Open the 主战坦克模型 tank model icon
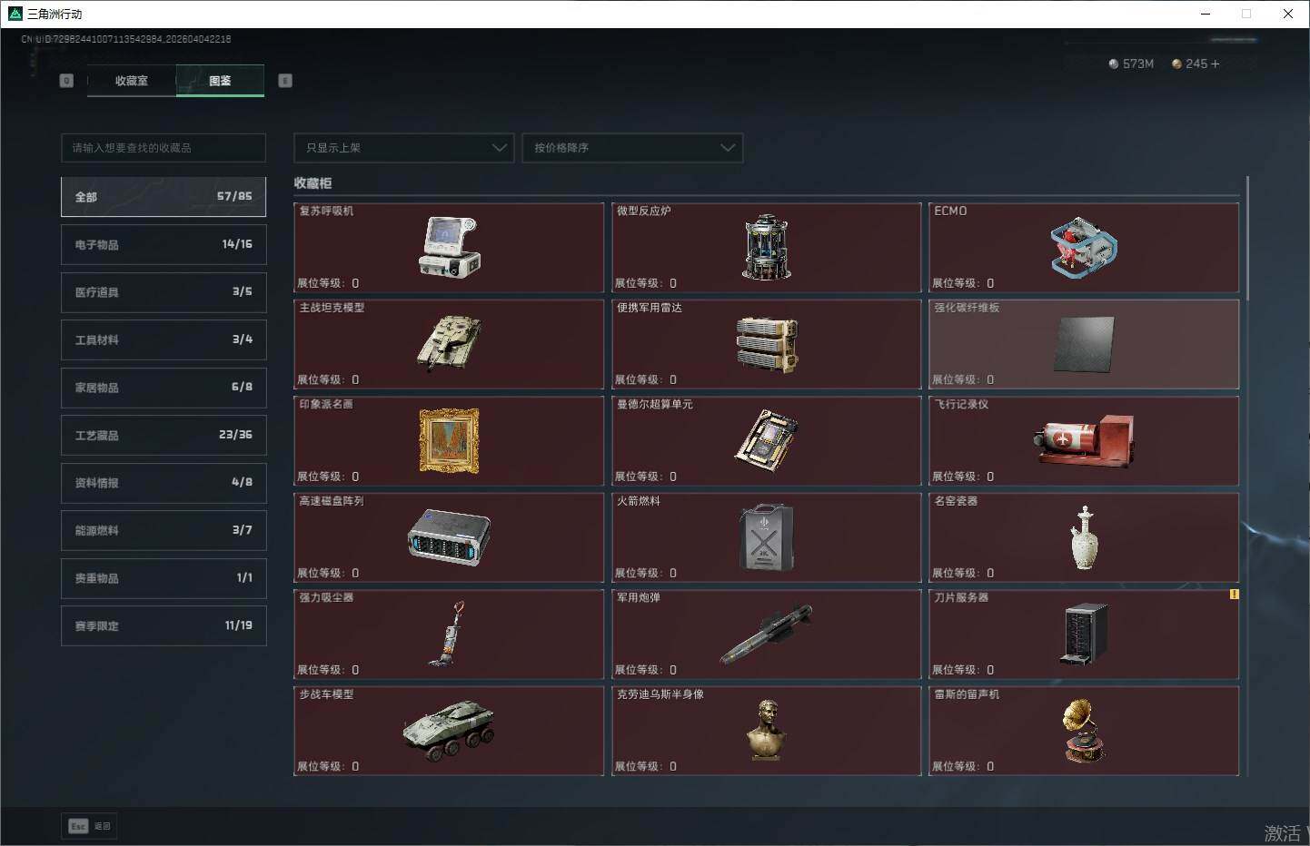This screenshot has width=1310, height=846. [x=449, y=343]
